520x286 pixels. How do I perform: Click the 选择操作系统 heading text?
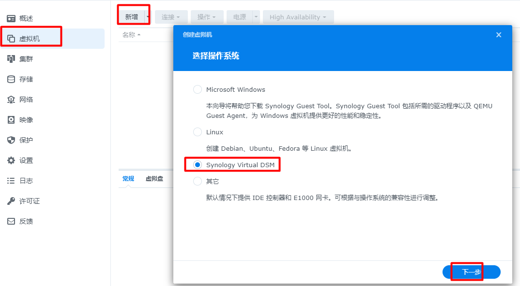pyautogui.click(x=216, y=56)
